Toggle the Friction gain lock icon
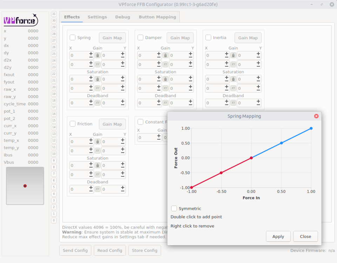This screenshot has height=263, width=337. [x=97, y=142]
